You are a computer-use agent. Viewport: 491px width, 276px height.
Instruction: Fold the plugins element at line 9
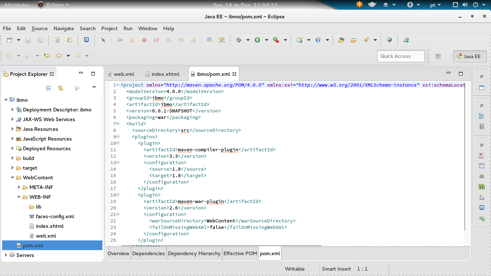tap(118, 137)
